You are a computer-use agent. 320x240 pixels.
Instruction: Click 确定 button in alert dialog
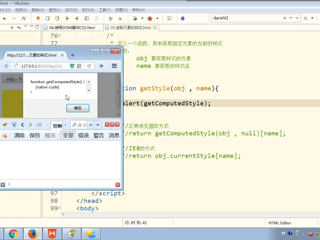(77, 108)
